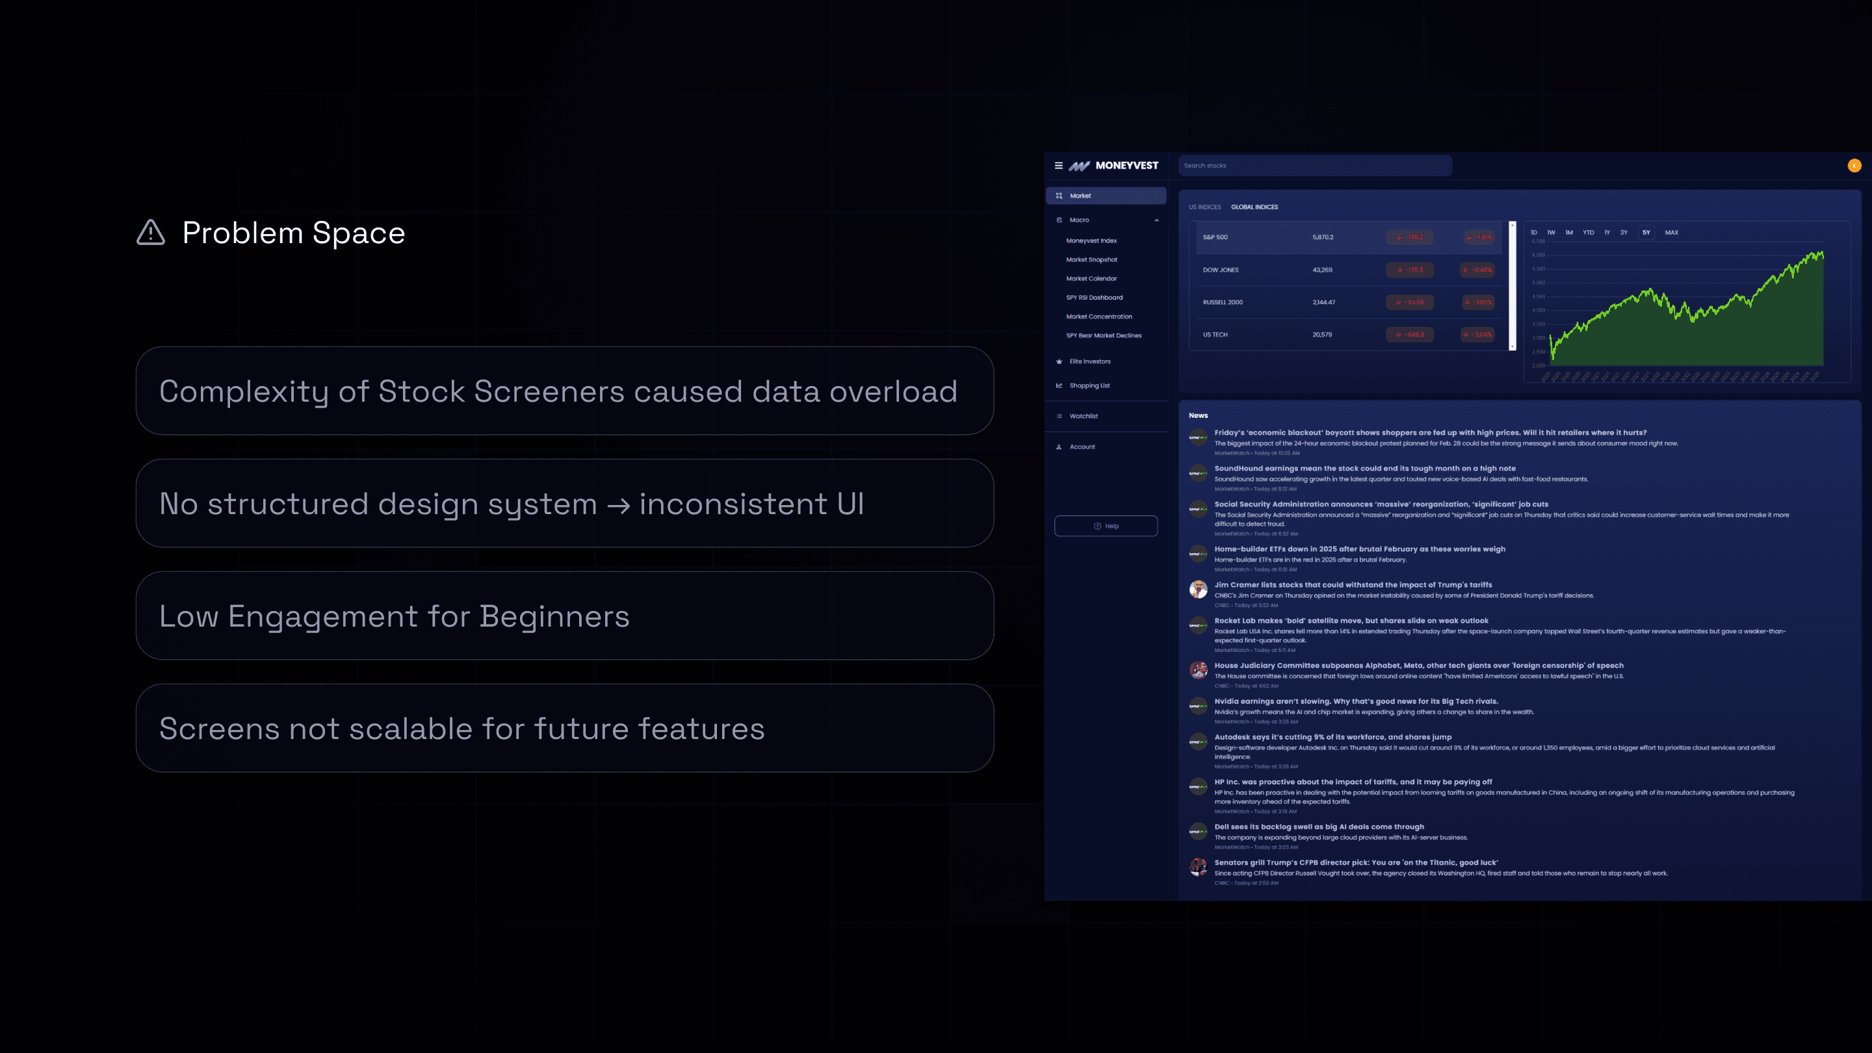Viewport: 1872px width, 1053px height.
Task: Click the Shopping List chart icon
Action: 1059,385
